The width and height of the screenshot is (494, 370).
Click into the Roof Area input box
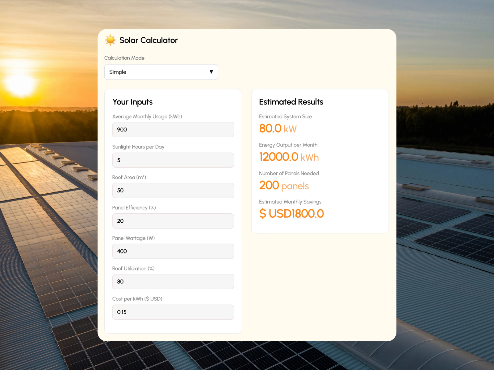(173, 191)
